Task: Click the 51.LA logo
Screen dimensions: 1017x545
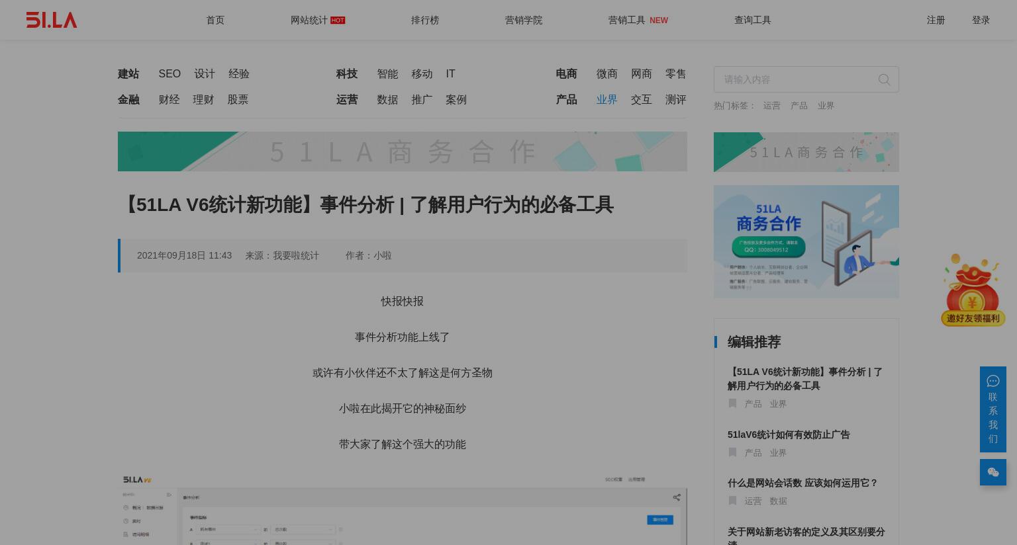Action: pos(52,20)
